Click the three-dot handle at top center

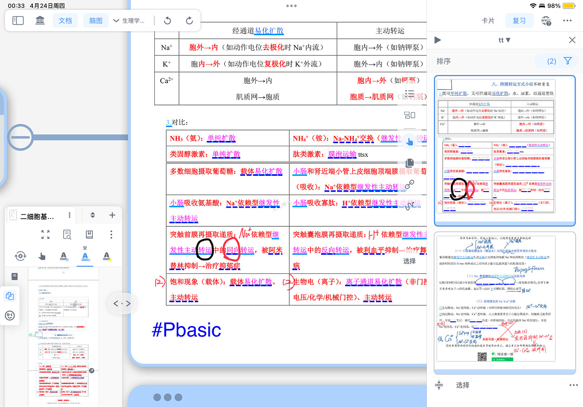pos(291,6)
